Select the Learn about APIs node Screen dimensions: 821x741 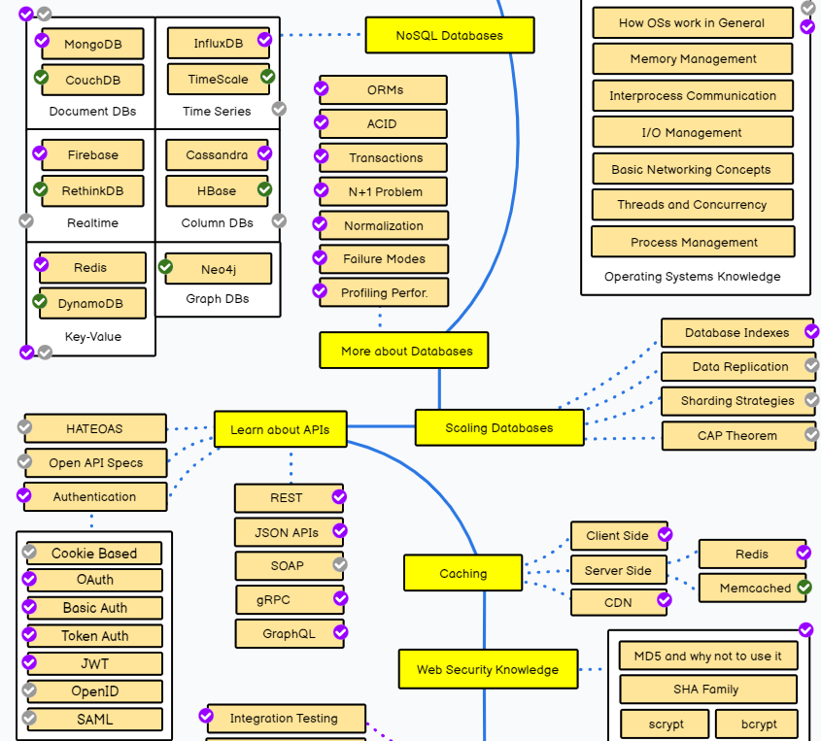tap(280, 429)
